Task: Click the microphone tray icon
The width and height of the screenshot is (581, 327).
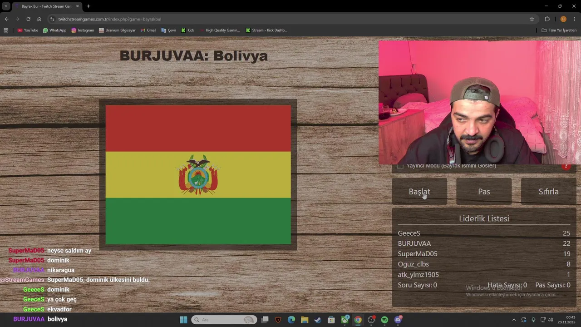Action: point(533,320)
